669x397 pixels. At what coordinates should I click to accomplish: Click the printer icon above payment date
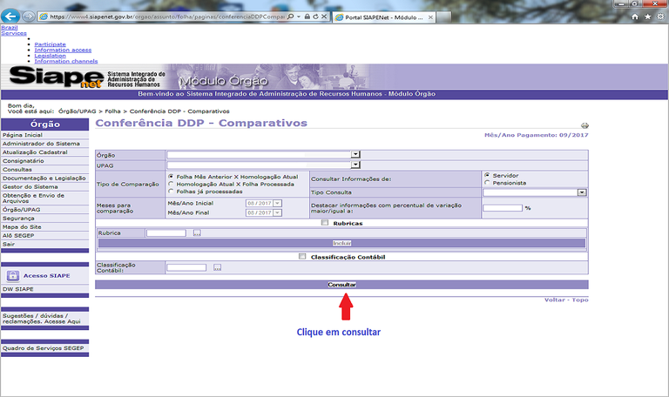[585, 126]
